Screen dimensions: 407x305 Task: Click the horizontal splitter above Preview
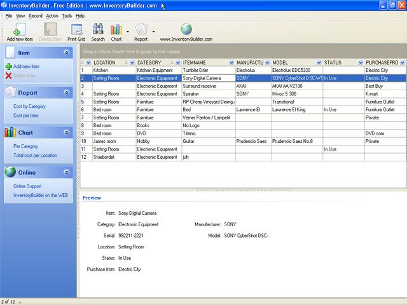tap(243, 190)
